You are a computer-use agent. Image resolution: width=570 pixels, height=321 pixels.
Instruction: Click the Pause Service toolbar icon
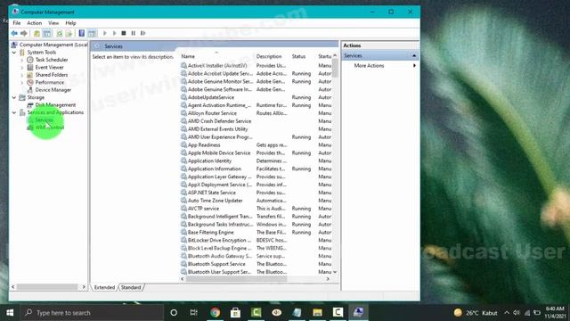[x=134, y=33]
